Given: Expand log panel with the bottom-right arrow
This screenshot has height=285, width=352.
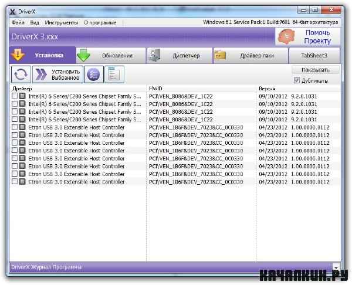Looking at the screenshot, I should pyautogui.click(x=336, y=267).
